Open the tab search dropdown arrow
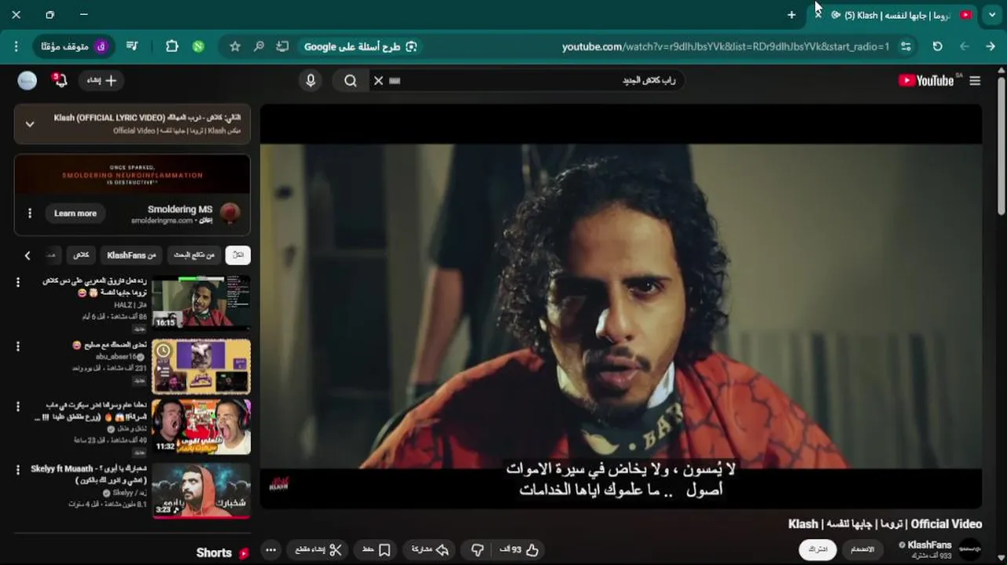 (x=991, y=15)
